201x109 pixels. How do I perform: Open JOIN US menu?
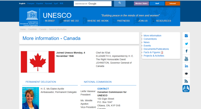[143, 21]
